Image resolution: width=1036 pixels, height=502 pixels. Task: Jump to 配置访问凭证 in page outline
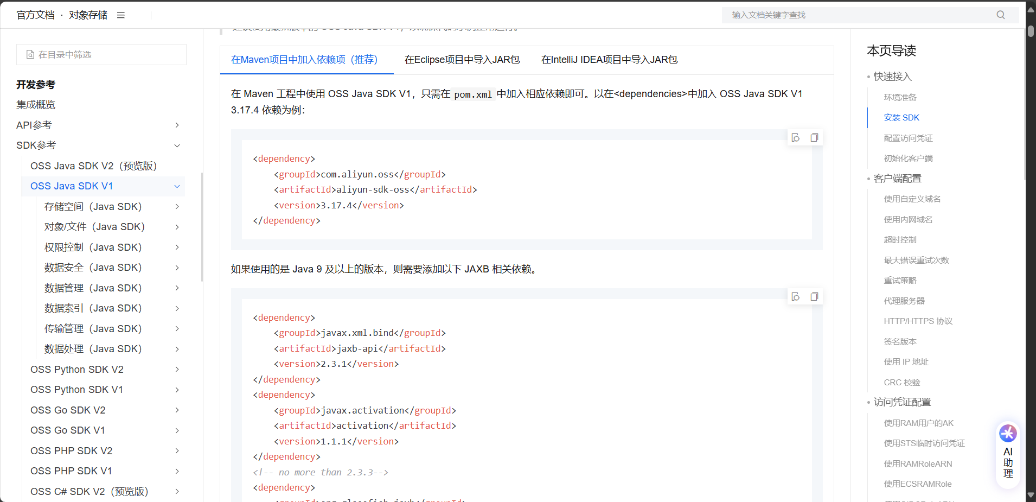click(x=909, y=138)
